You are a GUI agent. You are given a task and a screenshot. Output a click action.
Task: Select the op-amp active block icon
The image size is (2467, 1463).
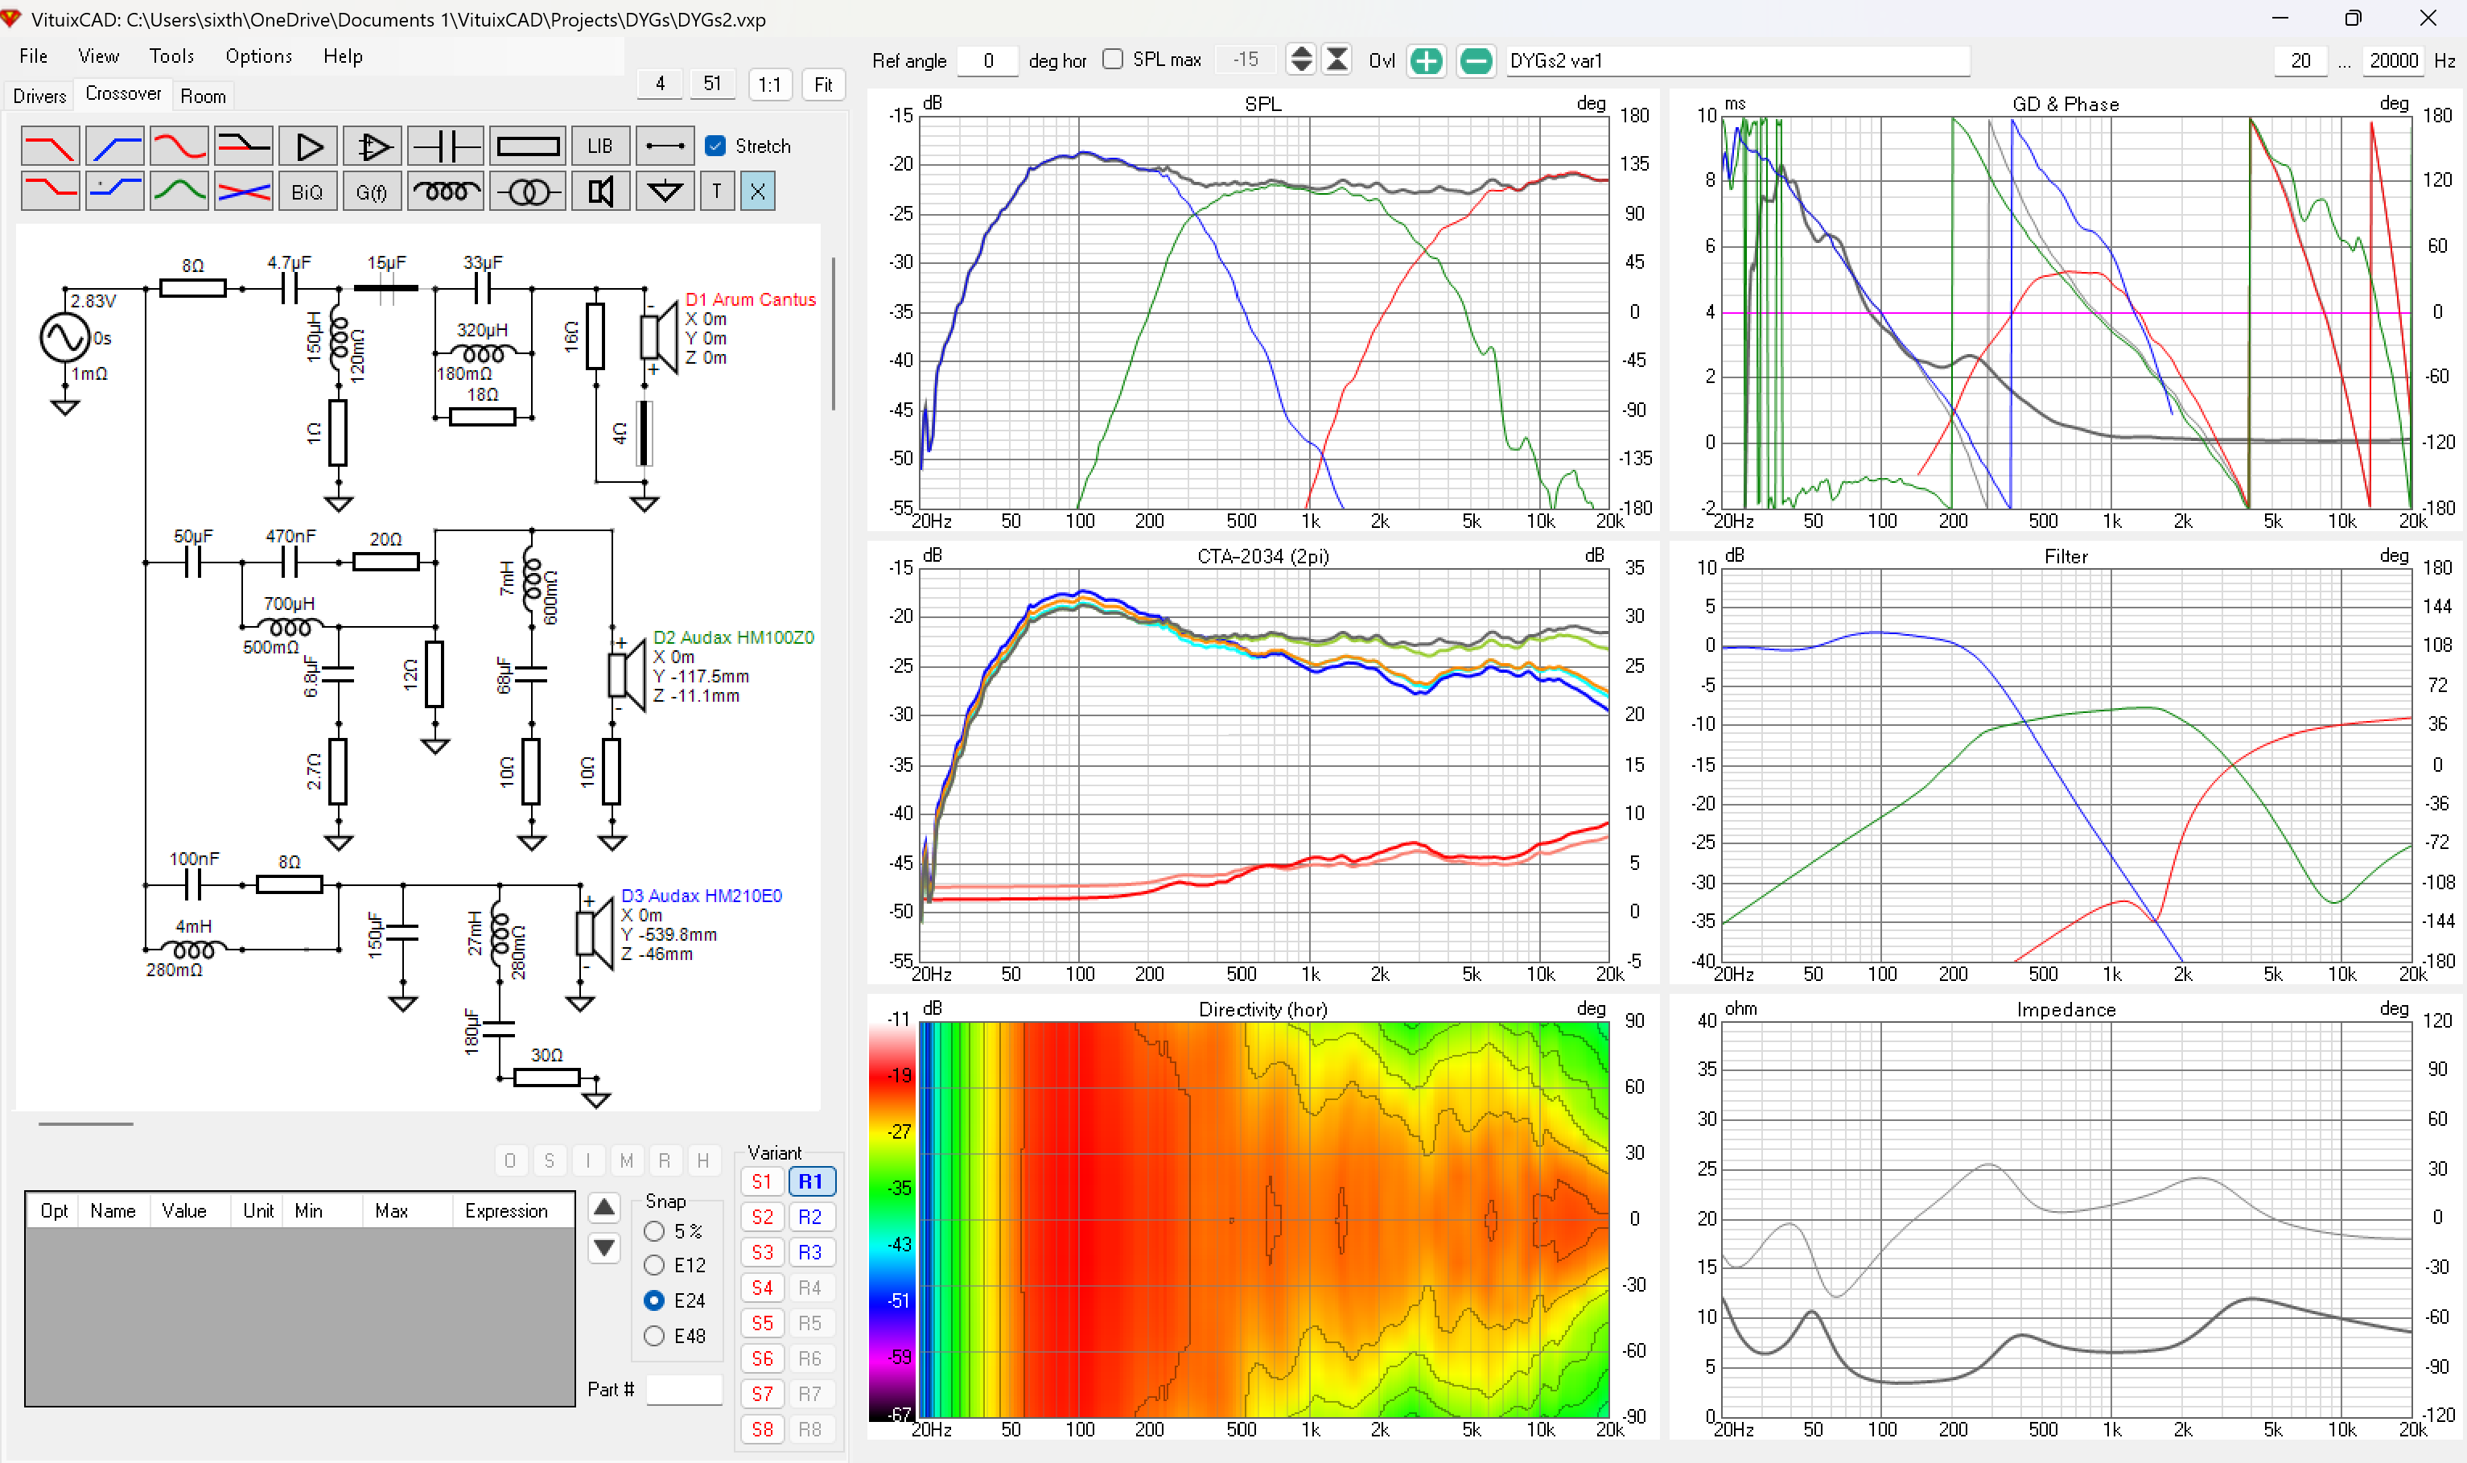(372, 147)
